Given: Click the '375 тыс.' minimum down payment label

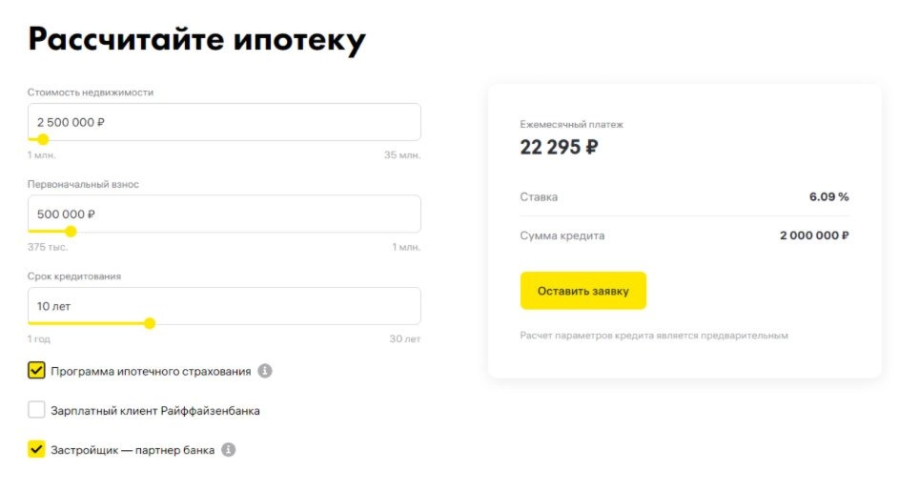Looking at the screenshot, I should (46, 247).
